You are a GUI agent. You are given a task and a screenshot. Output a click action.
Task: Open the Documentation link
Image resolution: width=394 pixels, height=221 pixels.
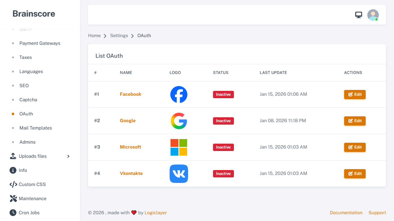346,213
